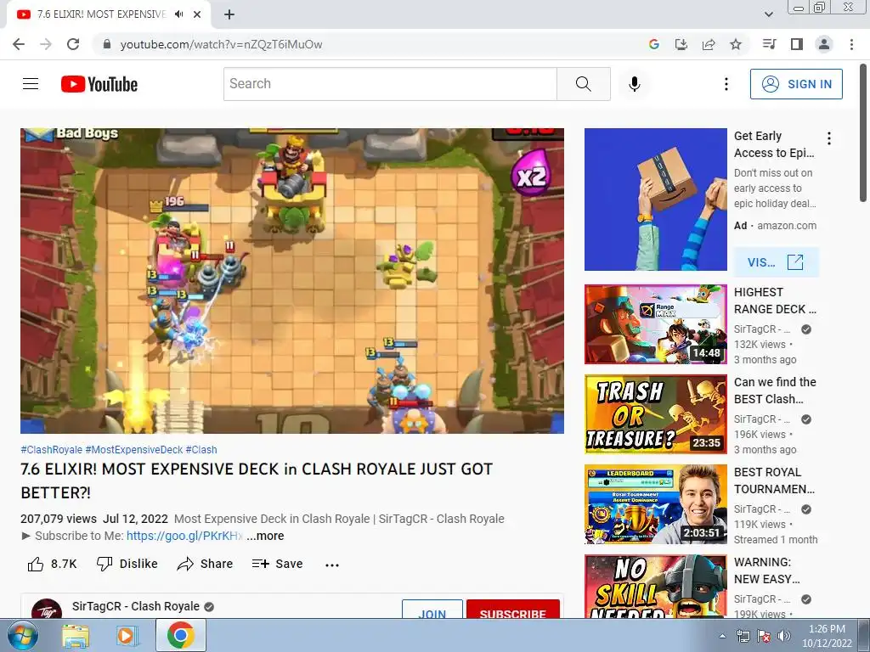The image size is (870, 652).
Task: Open the Windows Start button
Action: tap(22, 636)
